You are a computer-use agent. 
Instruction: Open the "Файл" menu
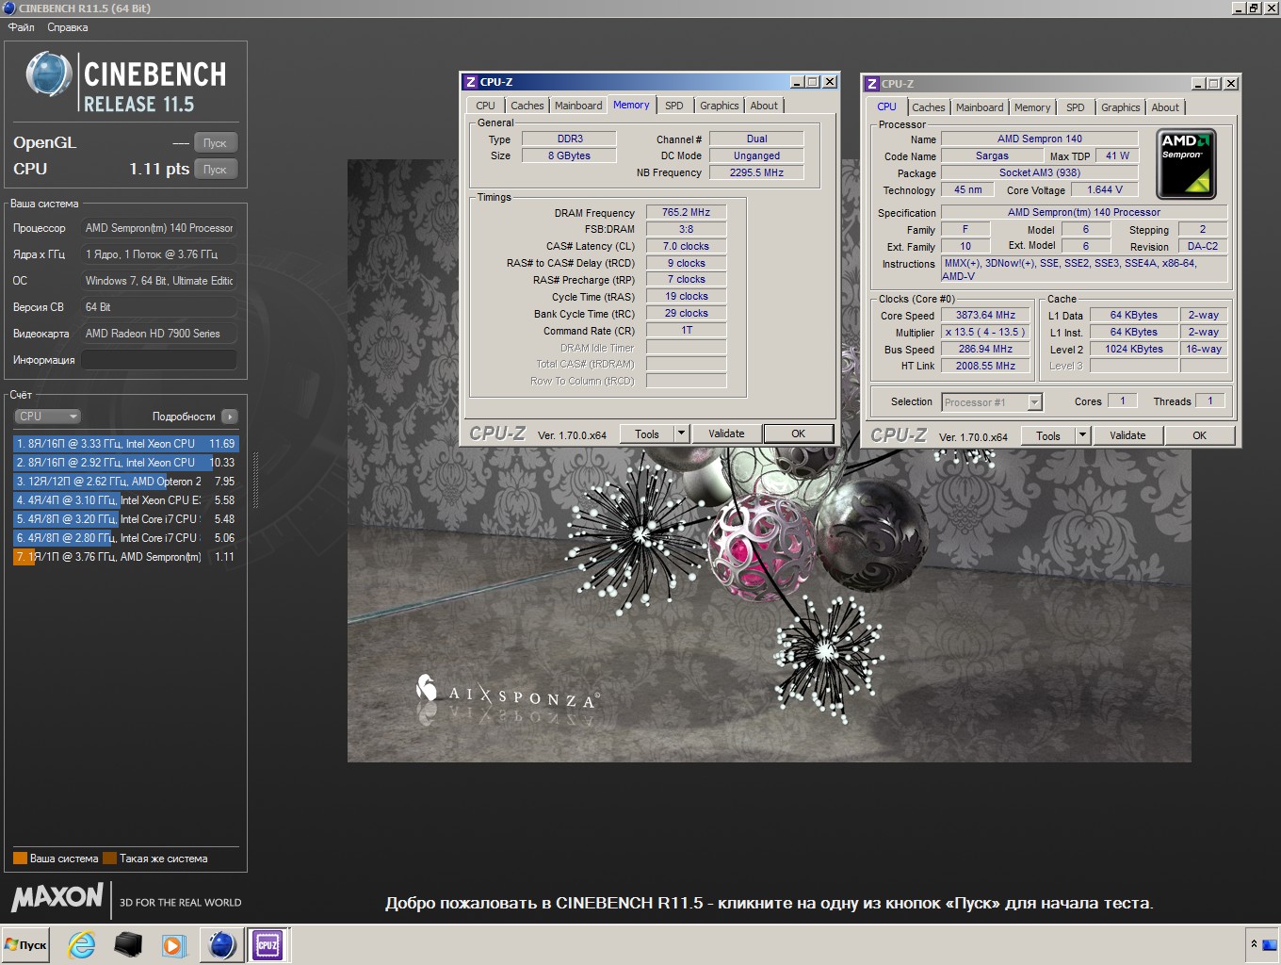22,27
